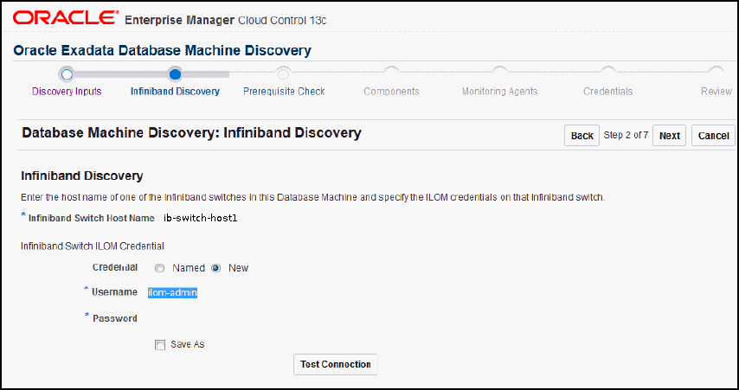Click the Review step label
Screen dimensions: 739x390
717,92
